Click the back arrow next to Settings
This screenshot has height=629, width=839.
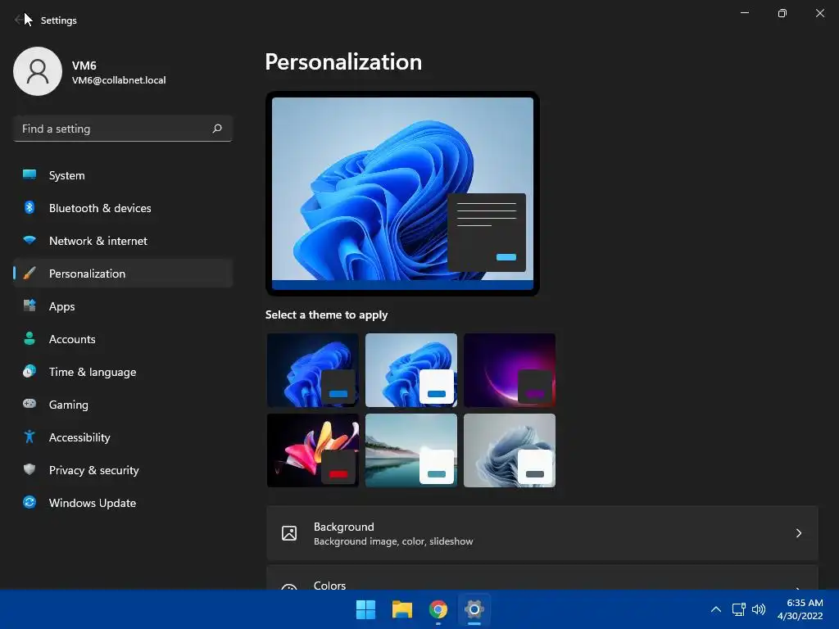[20, 20]
